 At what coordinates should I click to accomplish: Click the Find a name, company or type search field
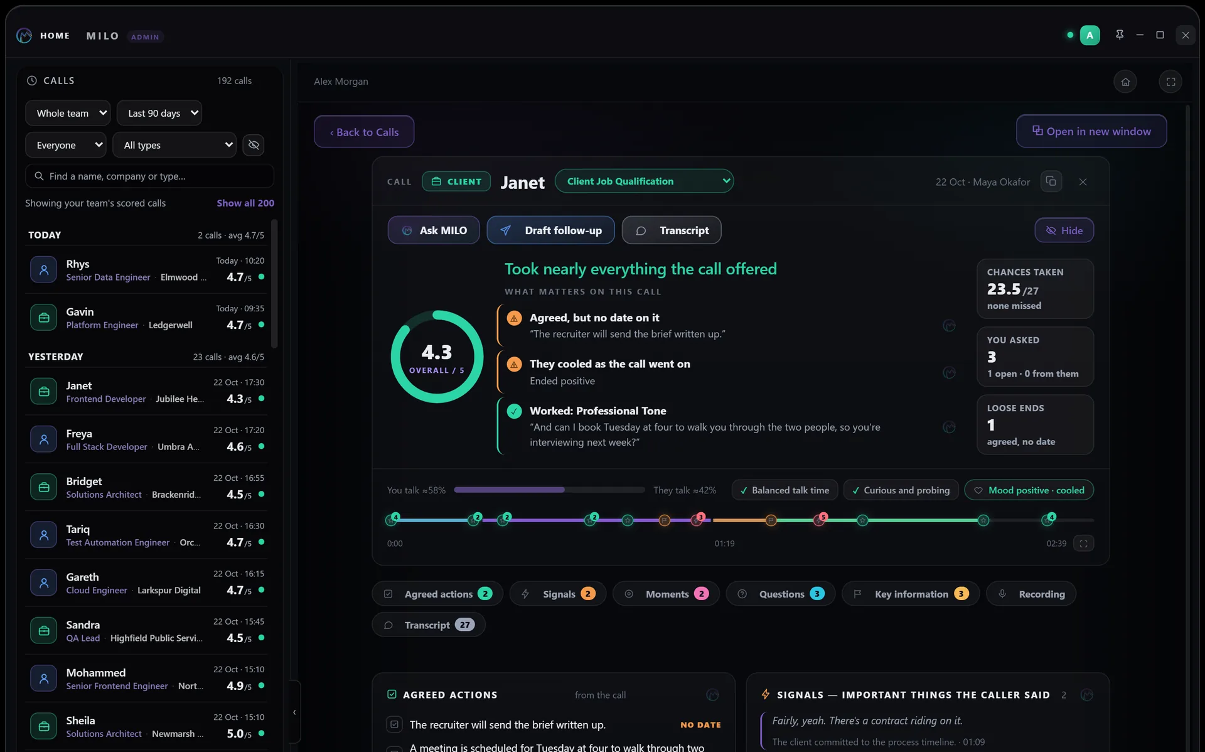149,176
